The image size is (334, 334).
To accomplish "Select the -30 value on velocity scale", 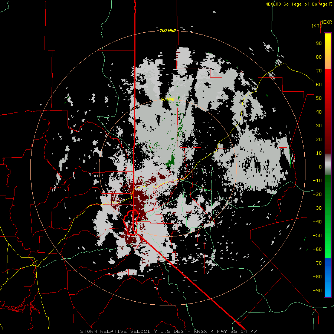I will tap(317, 208).
